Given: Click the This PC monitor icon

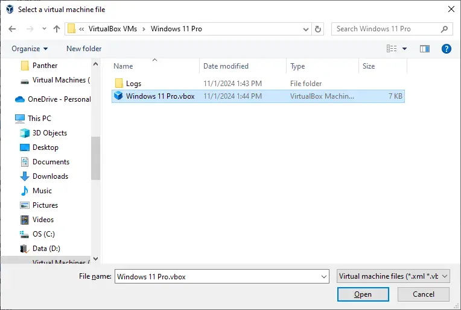Looking at the screenshot, I should pyautogui.click(x=20, y=119).
